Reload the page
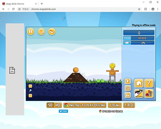The image size is (161, 129). click(13, 9)
